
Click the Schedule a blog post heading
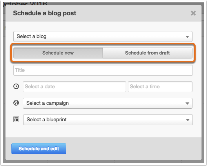45,13
